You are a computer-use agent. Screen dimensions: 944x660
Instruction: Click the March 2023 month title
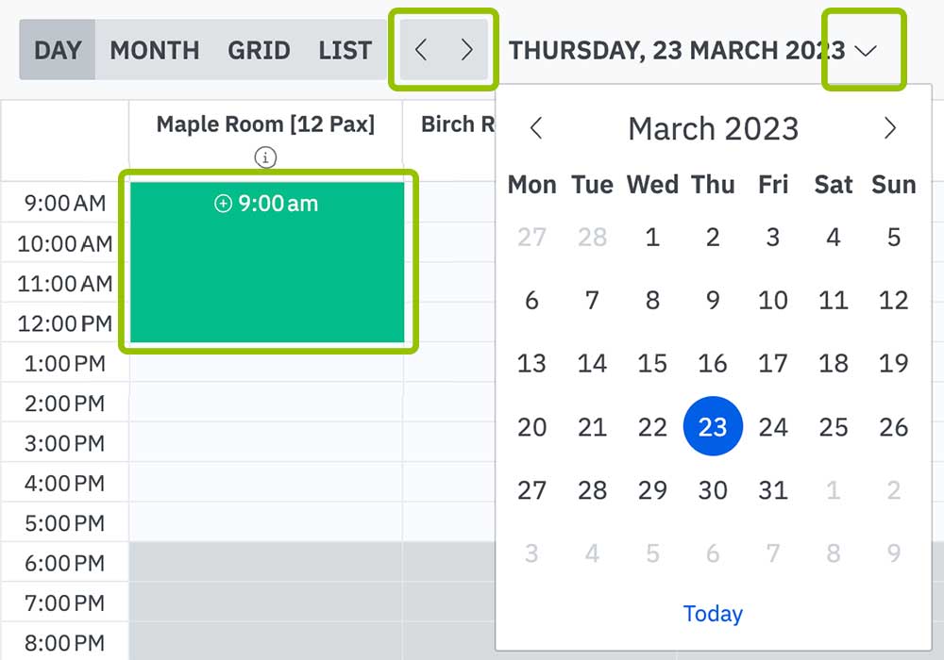point(713,128)
